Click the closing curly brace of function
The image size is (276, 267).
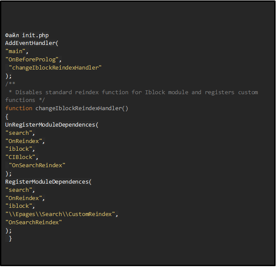click(x=10, y=239)
